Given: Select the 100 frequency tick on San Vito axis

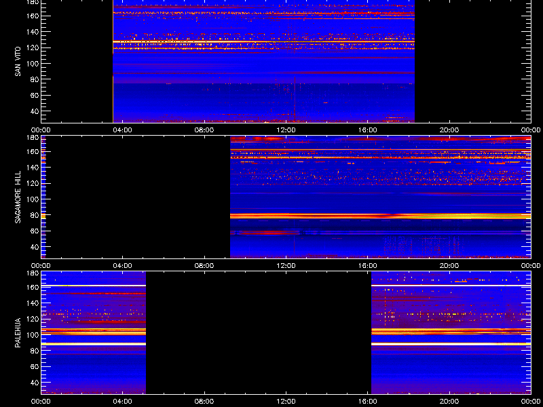Looking at the screenshot, I should click(x=33, y=64).
